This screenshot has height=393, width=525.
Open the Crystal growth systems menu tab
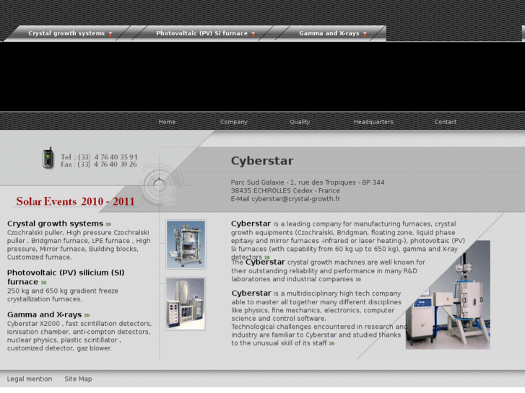point(66,33)
